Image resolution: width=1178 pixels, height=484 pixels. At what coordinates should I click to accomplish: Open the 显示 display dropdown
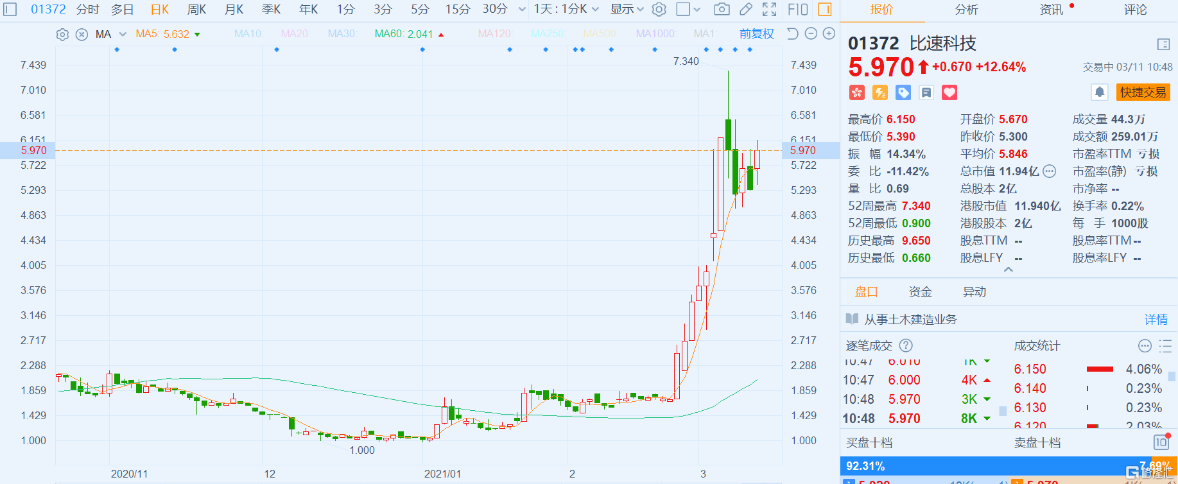tap(627, 9)
